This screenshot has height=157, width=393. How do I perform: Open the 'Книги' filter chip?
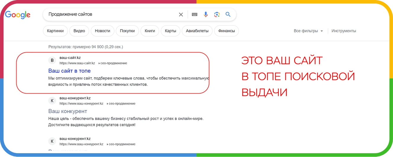point(150,31)
